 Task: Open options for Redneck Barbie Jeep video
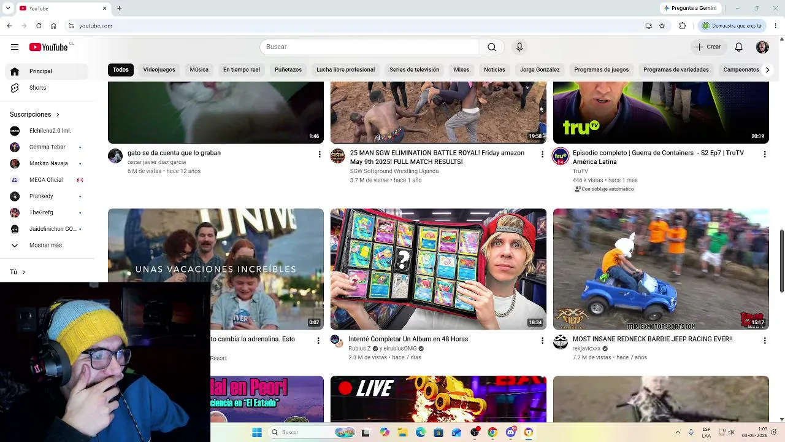click(765, 340)
